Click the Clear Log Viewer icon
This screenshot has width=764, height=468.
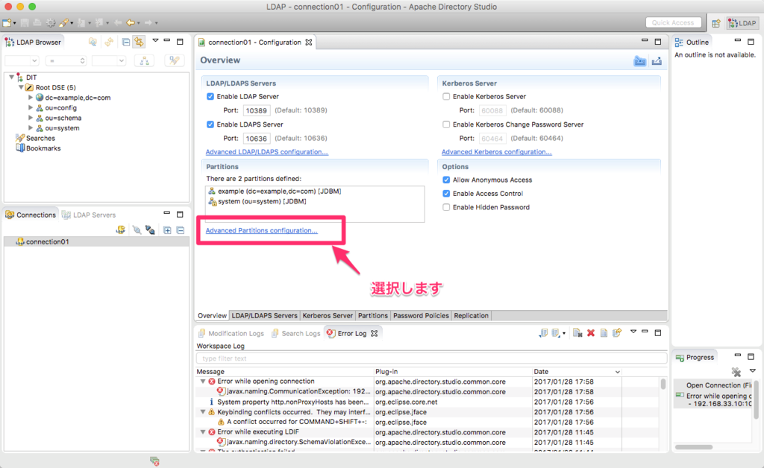point(577,333)
